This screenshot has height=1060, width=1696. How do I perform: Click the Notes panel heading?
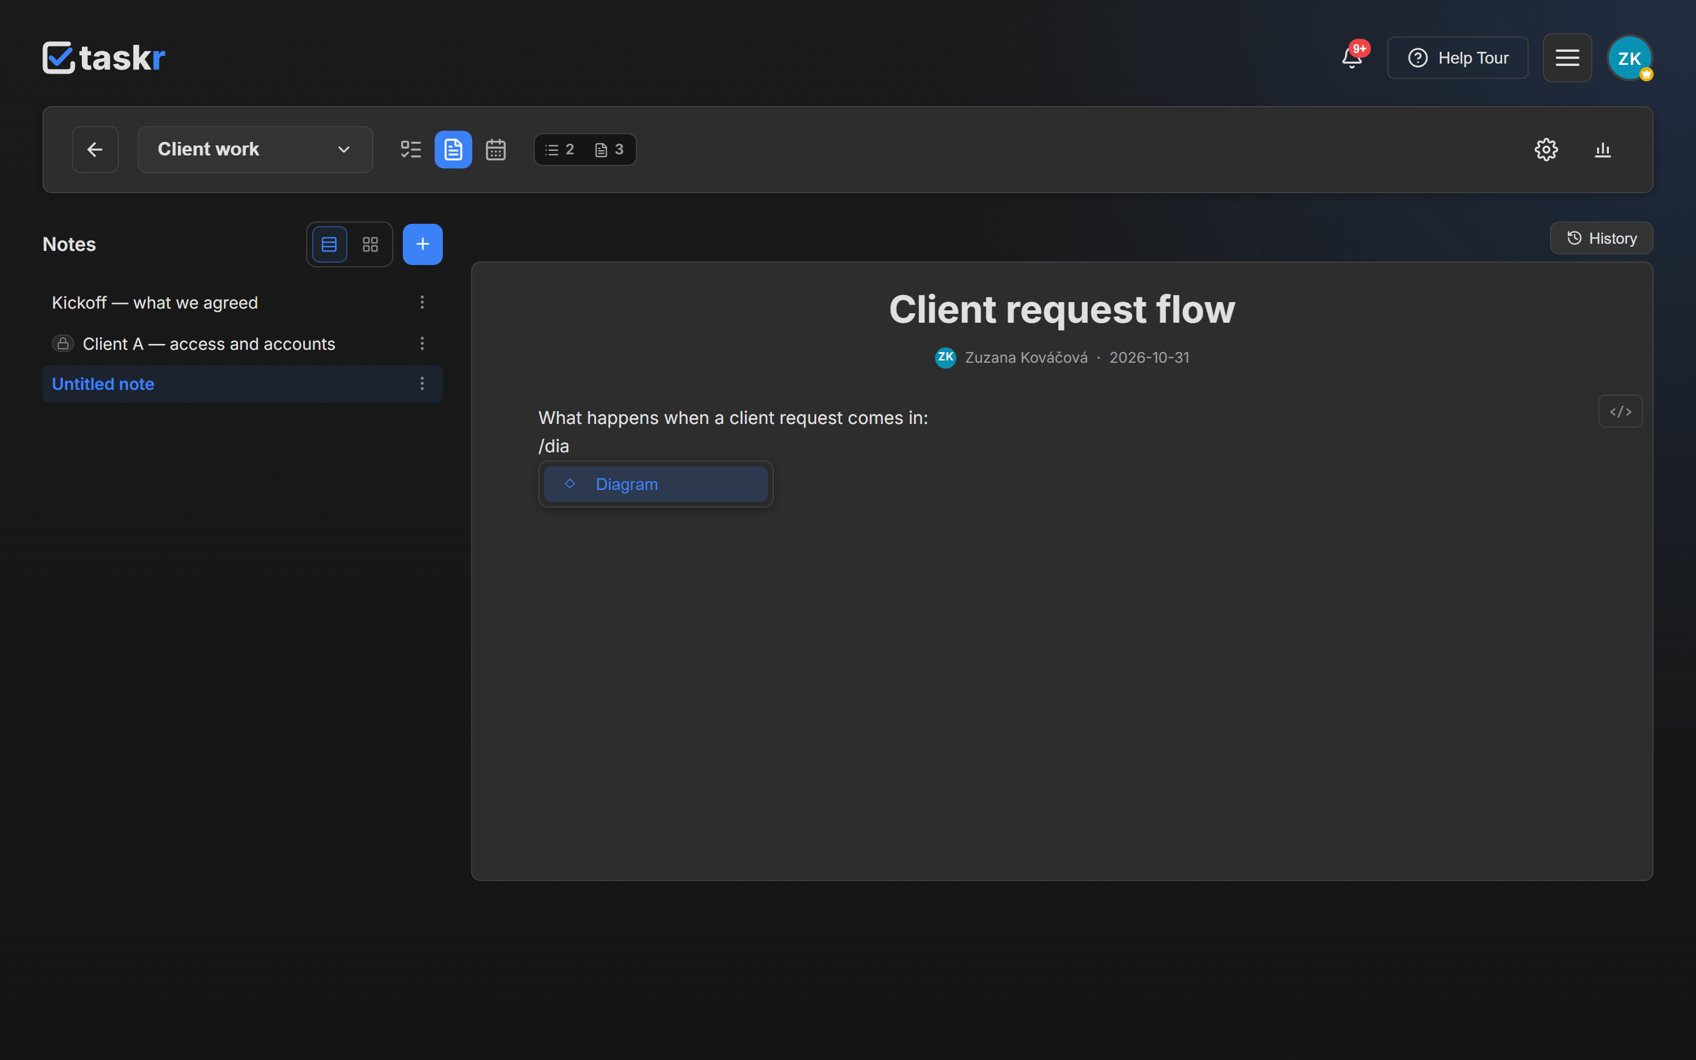pyautogui.click(x=69, y=244)
